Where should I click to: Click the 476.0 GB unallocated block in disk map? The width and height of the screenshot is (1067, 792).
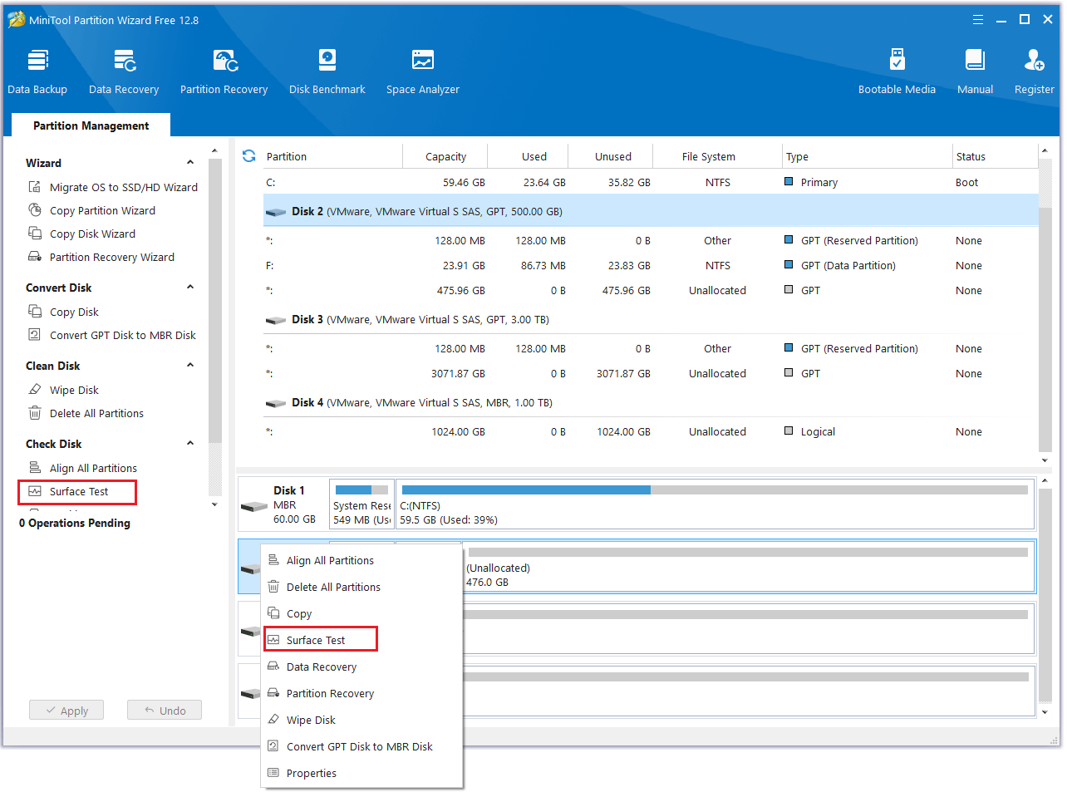[x=748, y=566]
